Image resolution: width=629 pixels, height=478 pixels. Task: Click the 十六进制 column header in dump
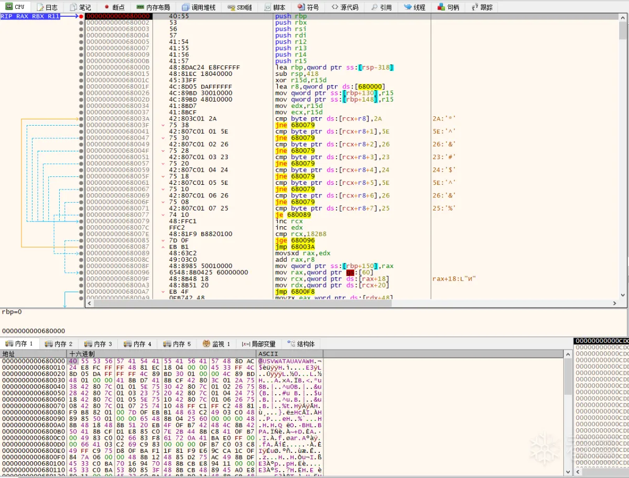tap(162, 354)
